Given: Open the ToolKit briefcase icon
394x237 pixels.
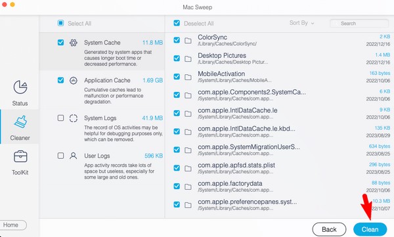Looking at the screenshot, I should (20, 156).
